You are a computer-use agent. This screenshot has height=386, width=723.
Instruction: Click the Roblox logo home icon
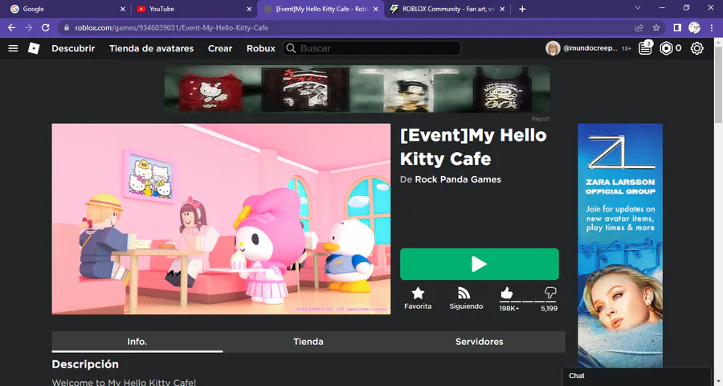[x=34, y=48]
